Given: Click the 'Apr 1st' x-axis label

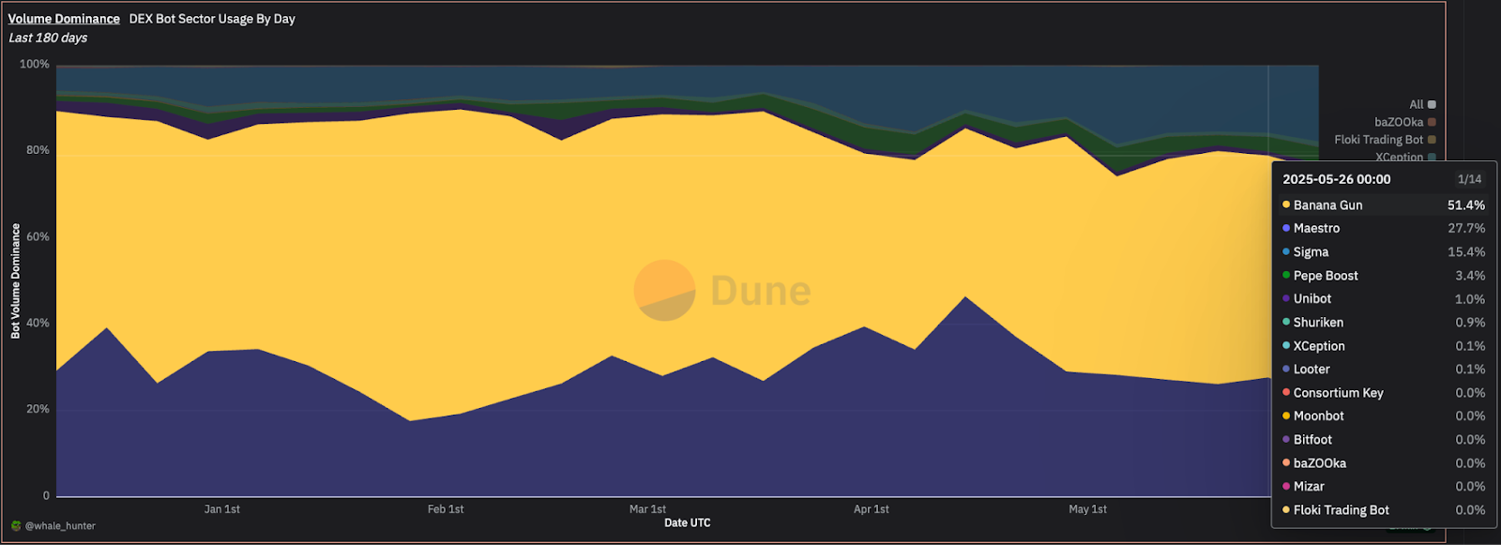Looking at the screenshot, I should pyautogui.click(x=872, y=509).
